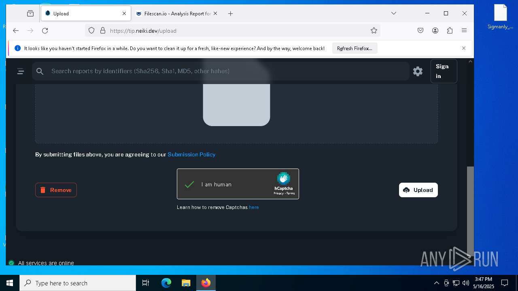518x291 pixels.
Task: Open Firefox account icon
Action: [x=435, y=30]
